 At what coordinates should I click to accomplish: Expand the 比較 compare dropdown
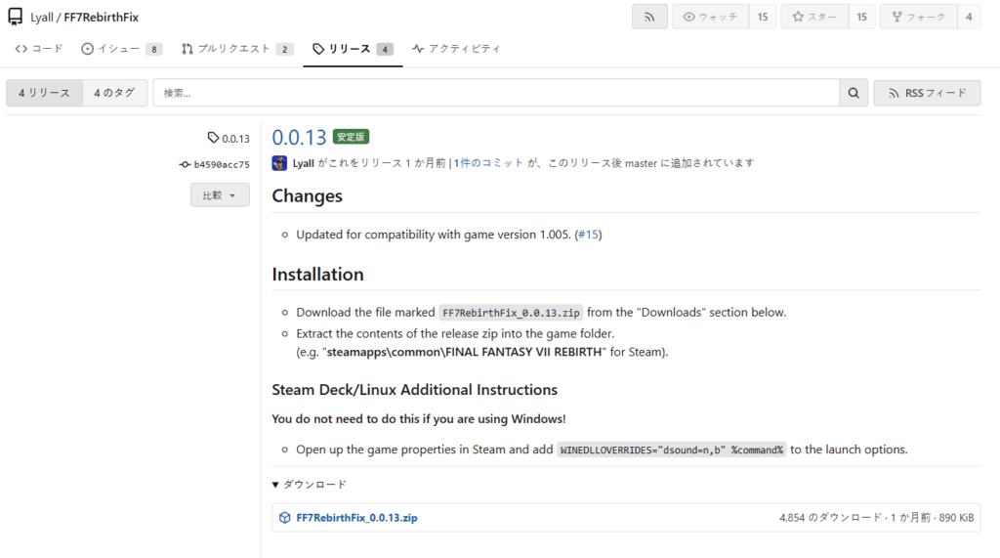click(x=220, y=194)
